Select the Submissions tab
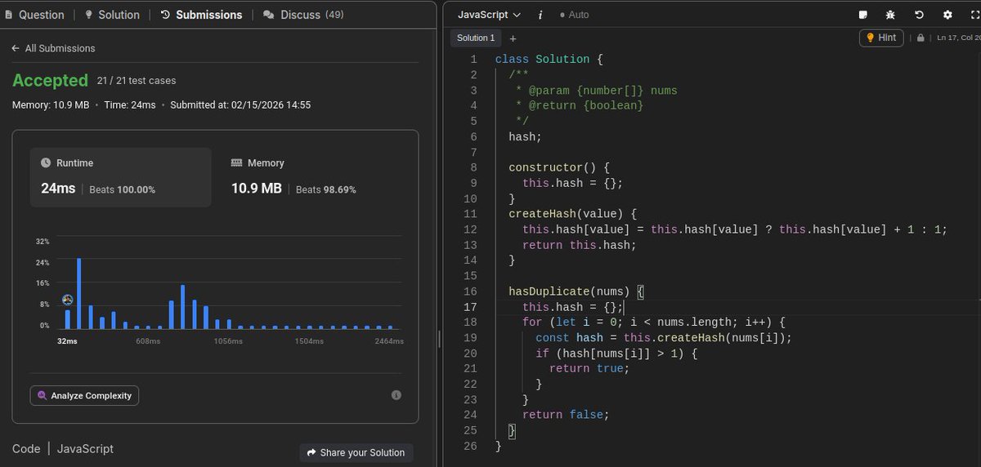This screenshot has height=467, width=981. 201,15
